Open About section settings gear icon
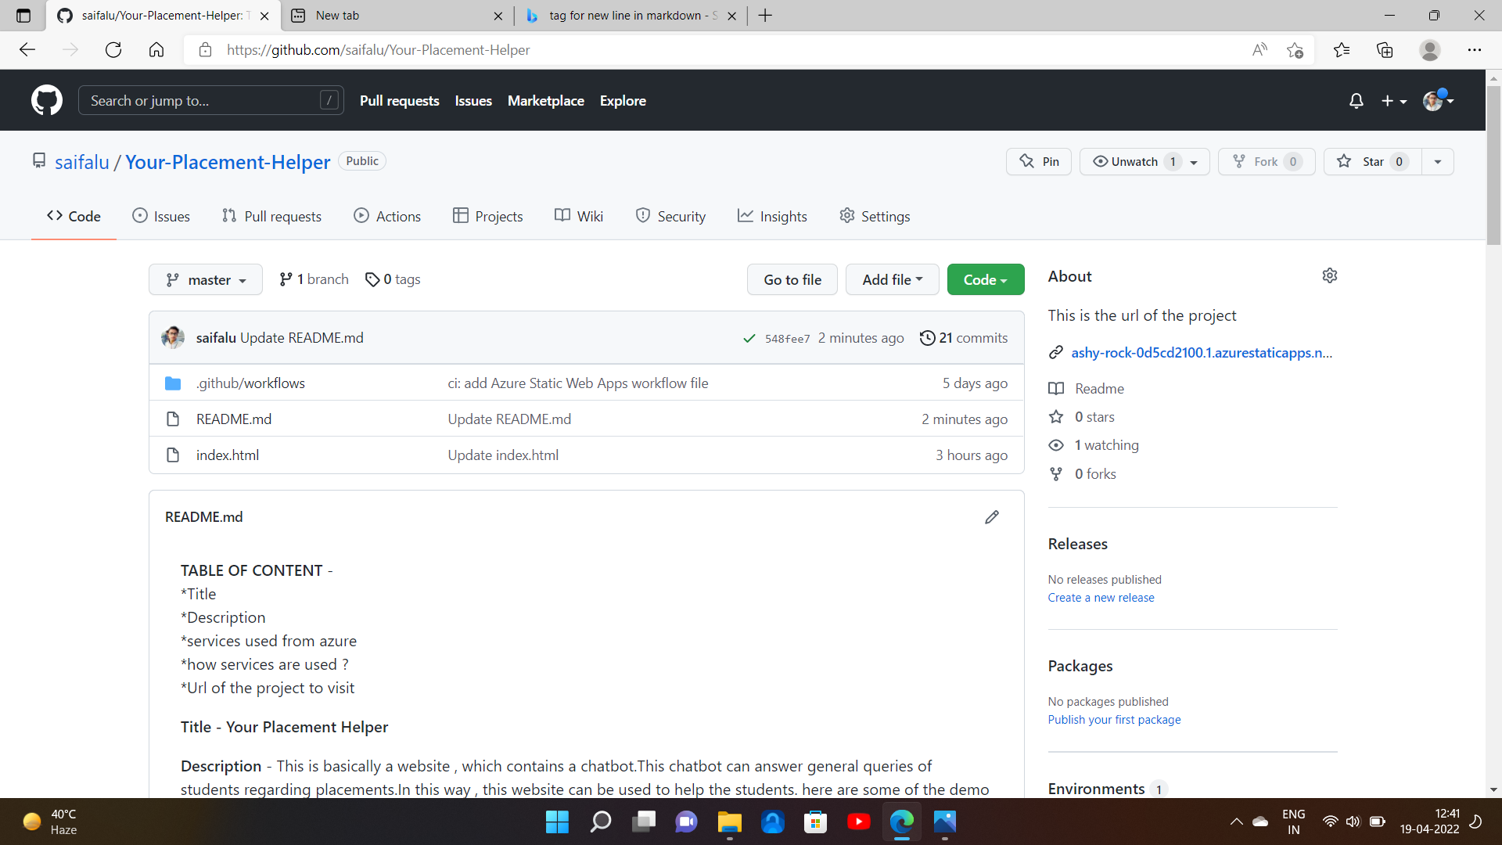The width and height of the screenshot is (1502, 845). (1330, 275)
